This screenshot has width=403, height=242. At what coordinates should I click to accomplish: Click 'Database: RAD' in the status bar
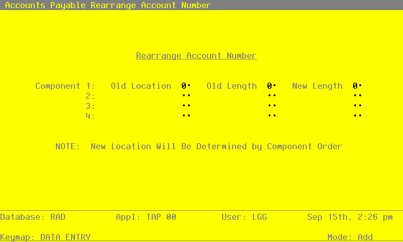(x=33, y=217)
